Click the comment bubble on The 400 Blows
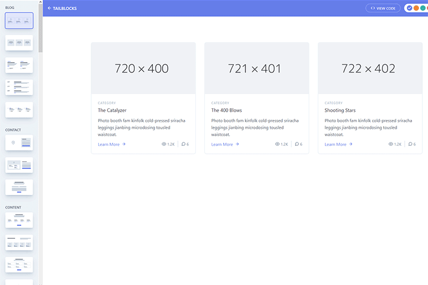 297,144
